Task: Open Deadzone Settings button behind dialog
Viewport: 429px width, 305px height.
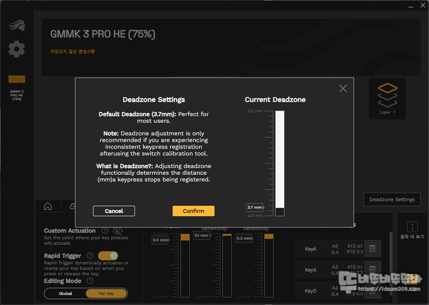Action: (x=392, y=199)
